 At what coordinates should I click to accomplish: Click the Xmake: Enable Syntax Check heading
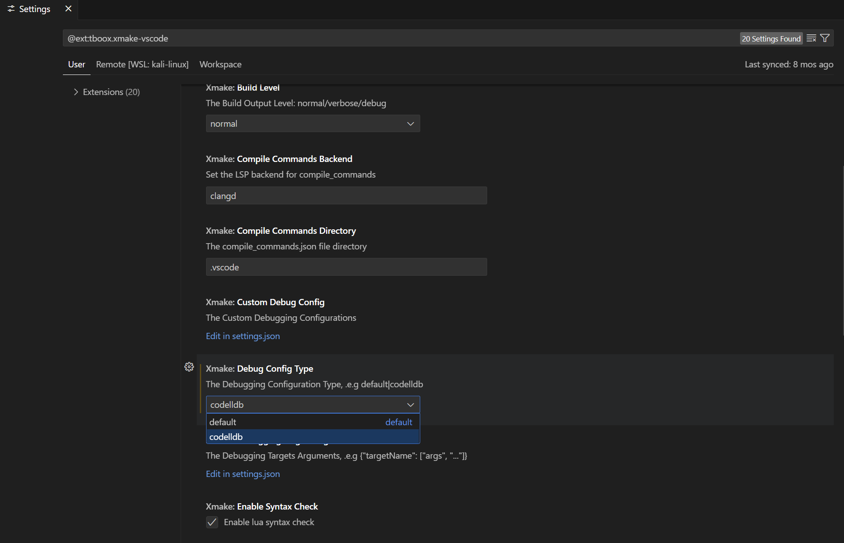coord(262,506)
